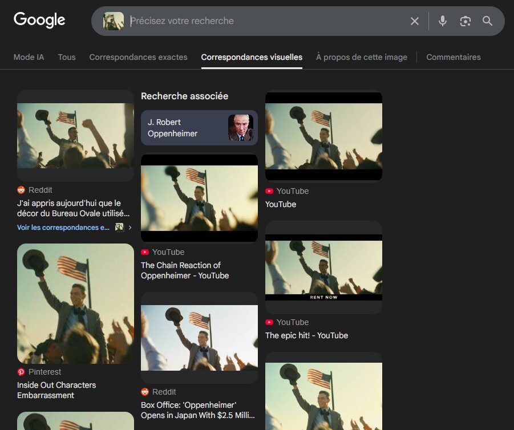Start voice search with microphone icon
The height and width of the screenshot is (430, 514).
tap(443, 21)
